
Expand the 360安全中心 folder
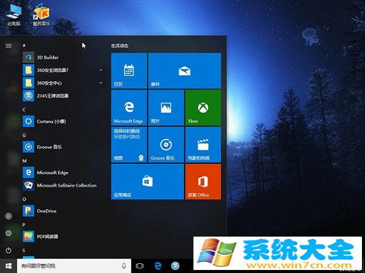click(101, 83)
